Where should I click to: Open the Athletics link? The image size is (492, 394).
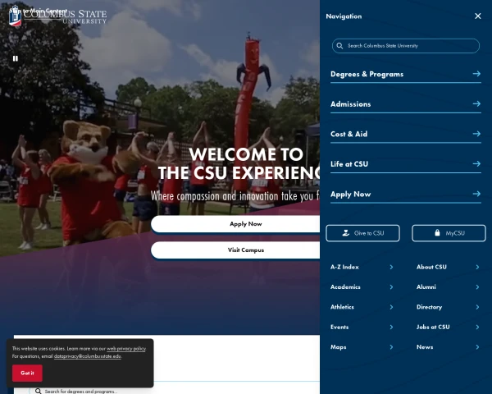pyautogui.click(x=342, y=307)
